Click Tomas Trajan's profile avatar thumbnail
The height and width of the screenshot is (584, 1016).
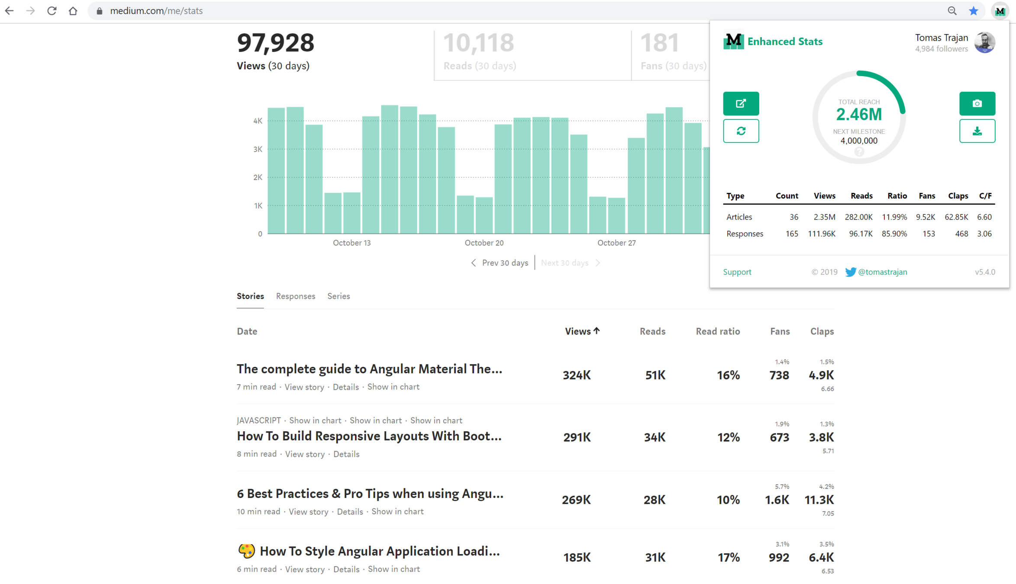tap(984, 42)
